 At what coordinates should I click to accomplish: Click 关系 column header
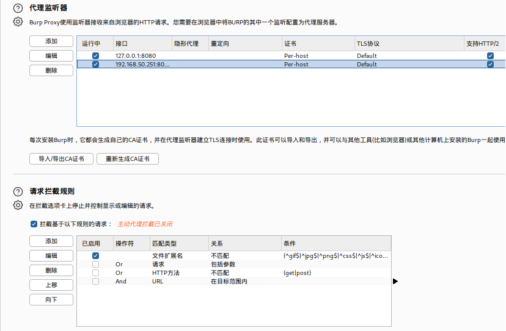point(245,243)
